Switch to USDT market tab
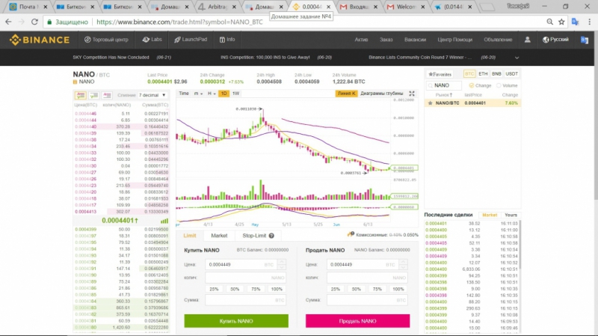 (511, 73)
